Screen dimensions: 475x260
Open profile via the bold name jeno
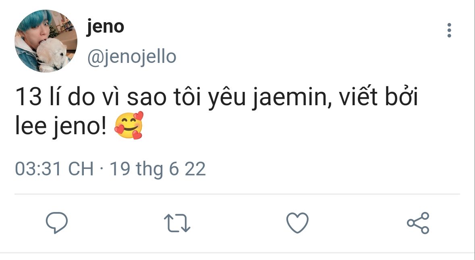pos(106,27)
